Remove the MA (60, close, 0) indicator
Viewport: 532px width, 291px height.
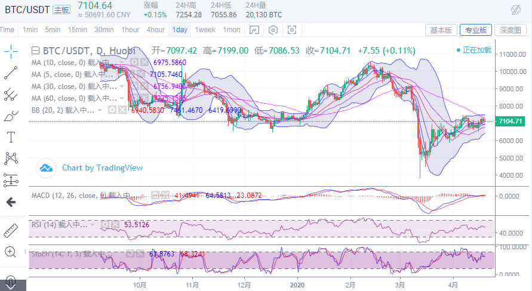(x=145, y=98)
